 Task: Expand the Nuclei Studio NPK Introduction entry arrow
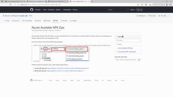click(x=117, y=52)
